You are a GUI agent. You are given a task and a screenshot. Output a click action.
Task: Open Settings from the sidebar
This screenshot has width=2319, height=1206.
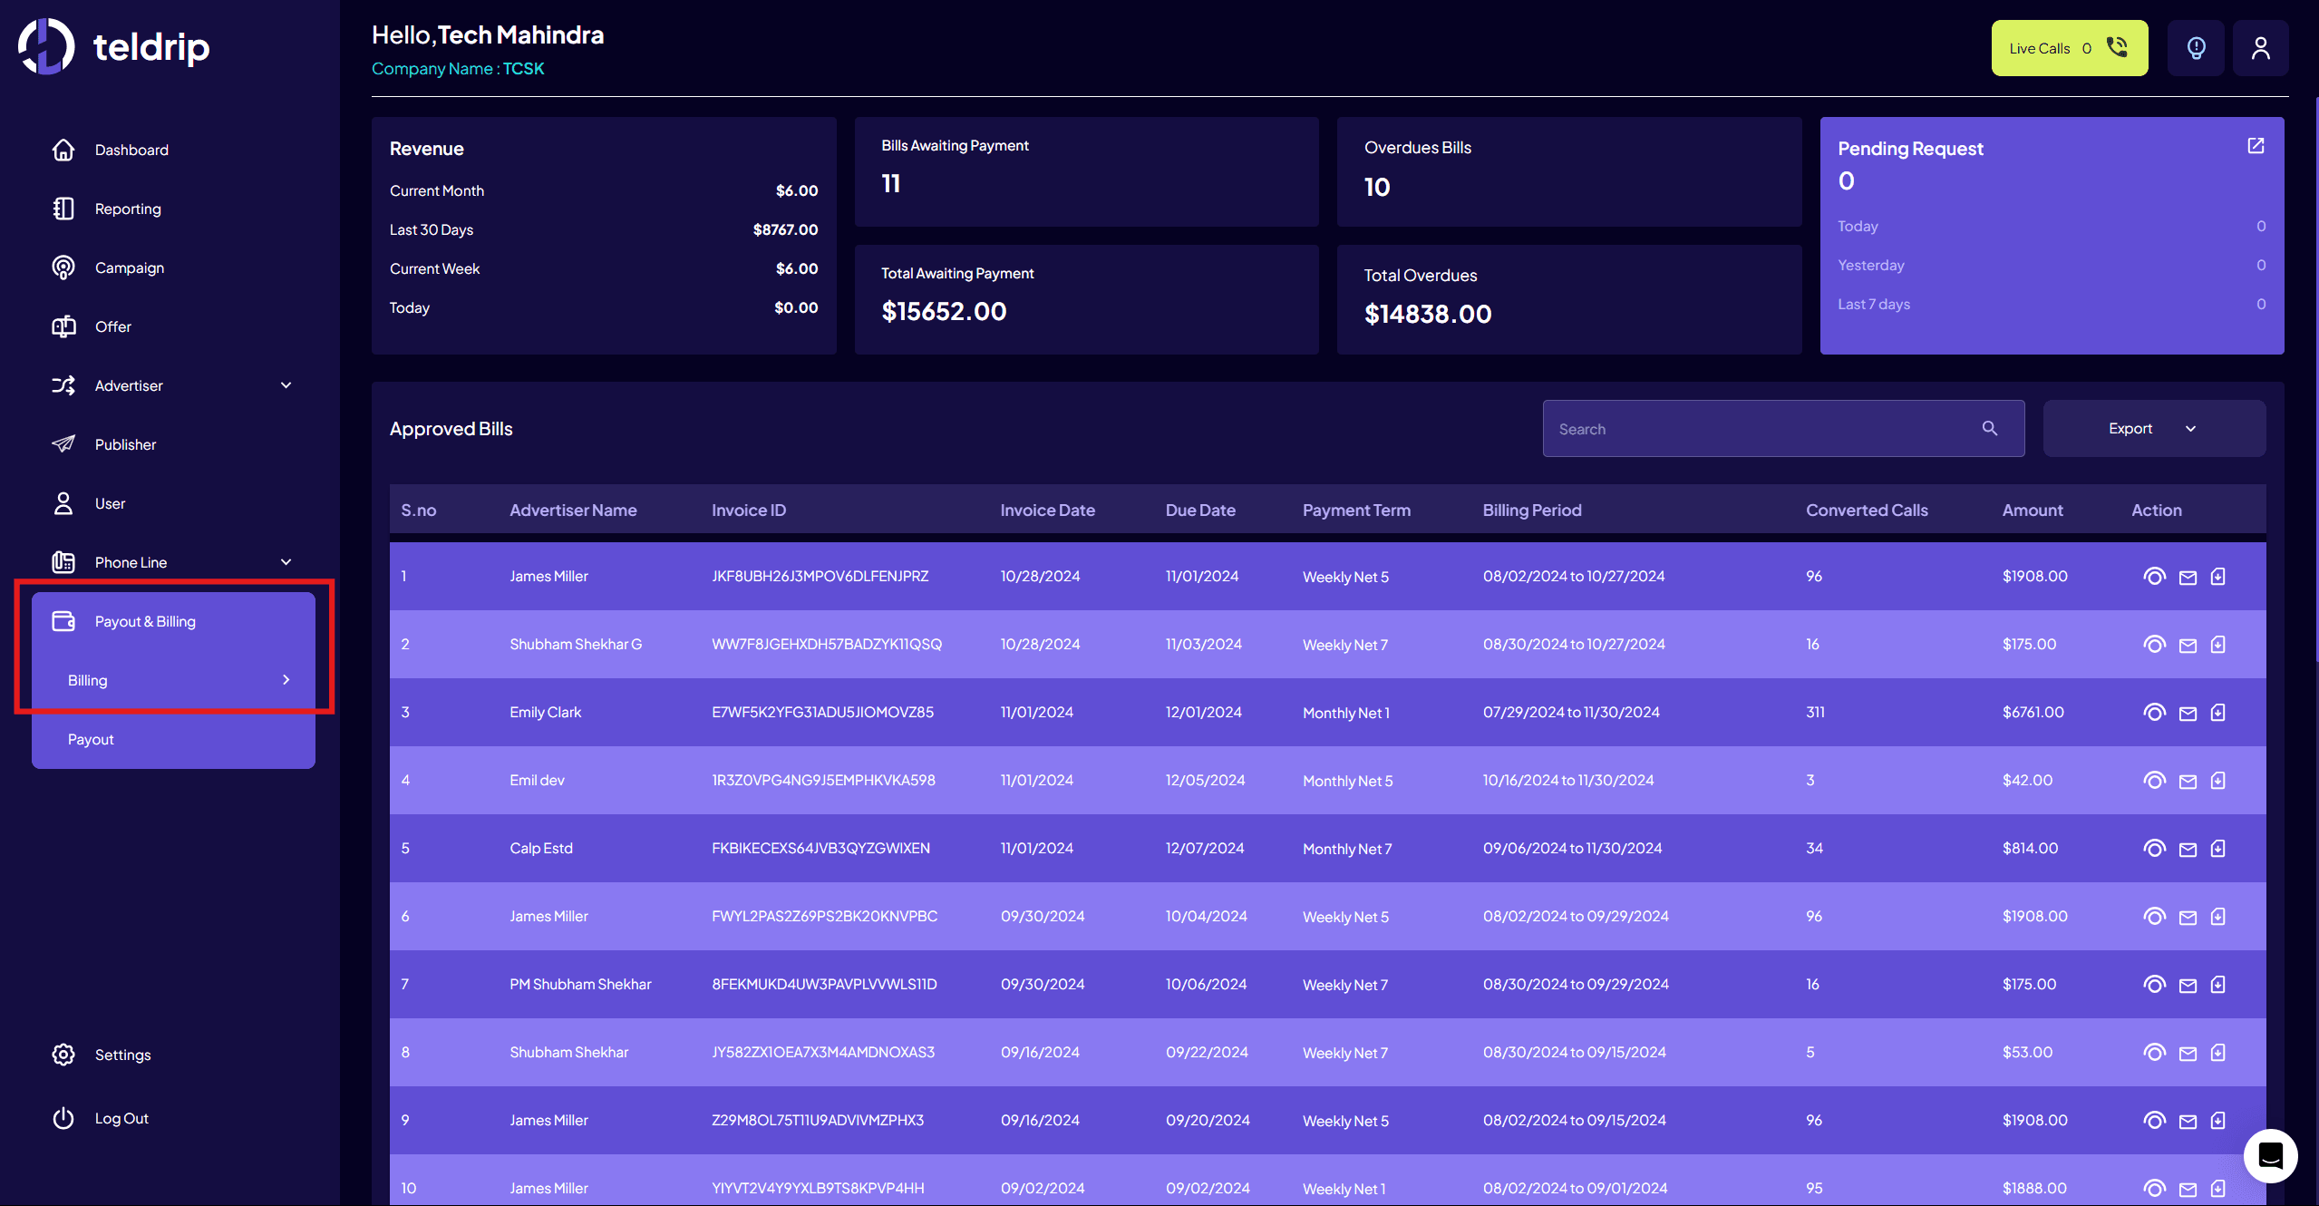[x=122, y=1055]
